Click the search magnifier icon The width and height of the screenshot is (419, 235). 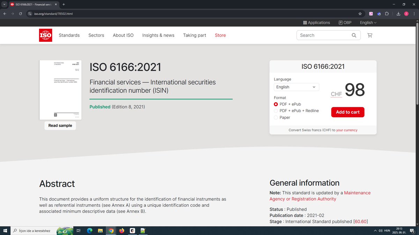click(x=354, y=35)
